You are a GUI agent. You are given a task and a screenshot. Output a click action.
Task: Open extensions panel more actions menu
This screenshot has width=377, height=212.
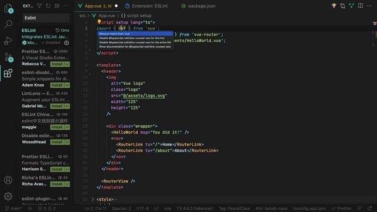pyautogui.click(x=65, y=6)
